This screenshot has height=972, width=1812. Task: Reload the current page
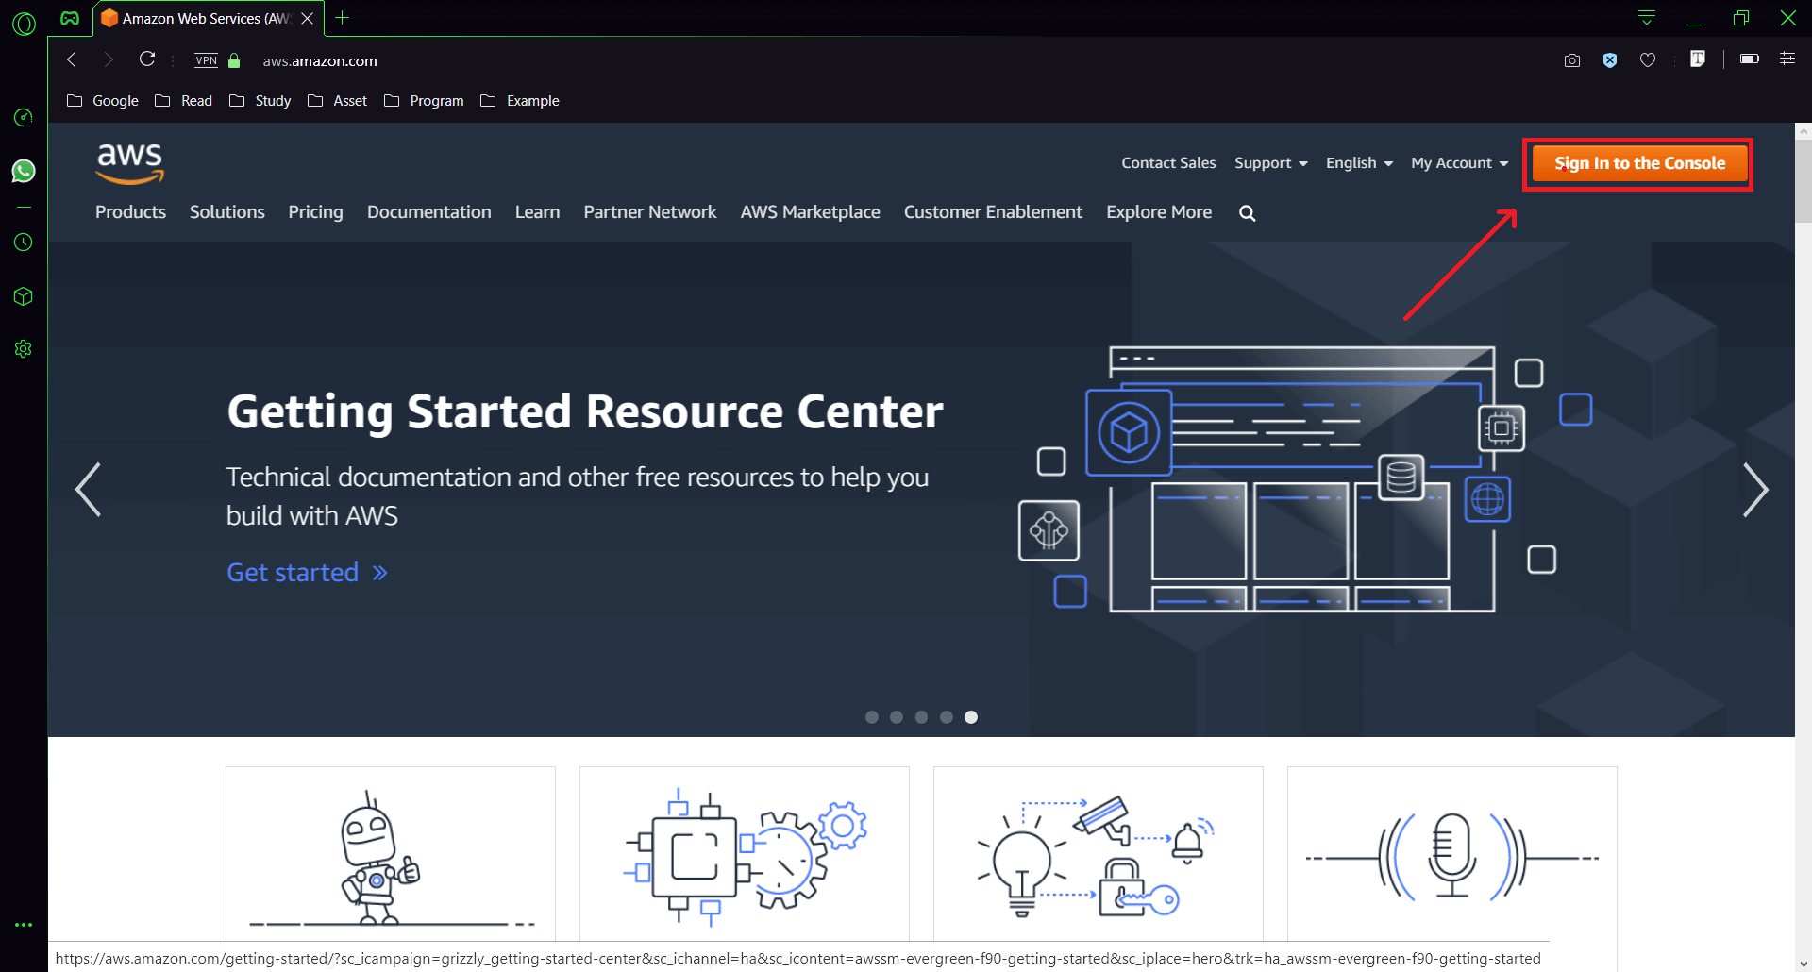tap(146, 59)
